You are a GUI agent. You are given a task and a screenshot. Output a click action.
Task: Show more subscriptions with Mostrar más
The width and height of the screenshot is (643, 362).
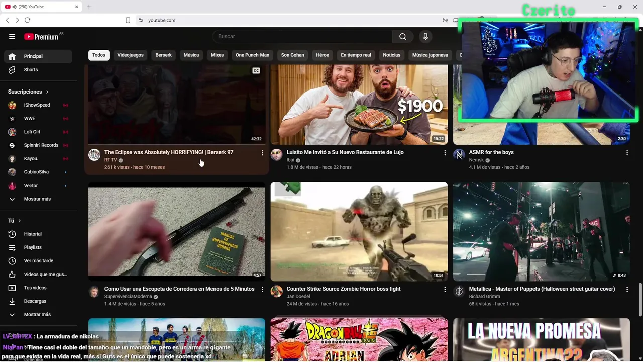pyautogui.click(x=38, y=199)
